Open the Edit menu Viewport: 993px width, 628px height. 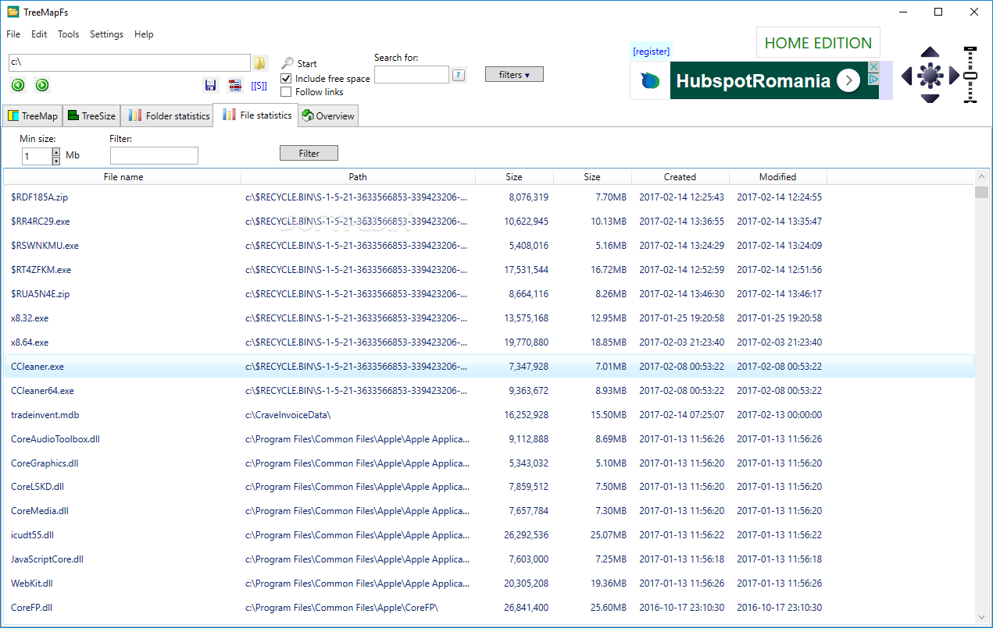pyautogui.click(x=39, y=34)
